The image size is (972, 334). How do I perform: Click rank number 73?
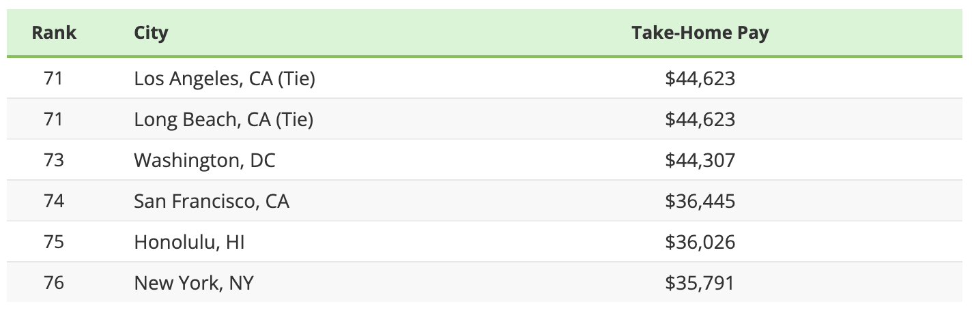pos(53,161)
